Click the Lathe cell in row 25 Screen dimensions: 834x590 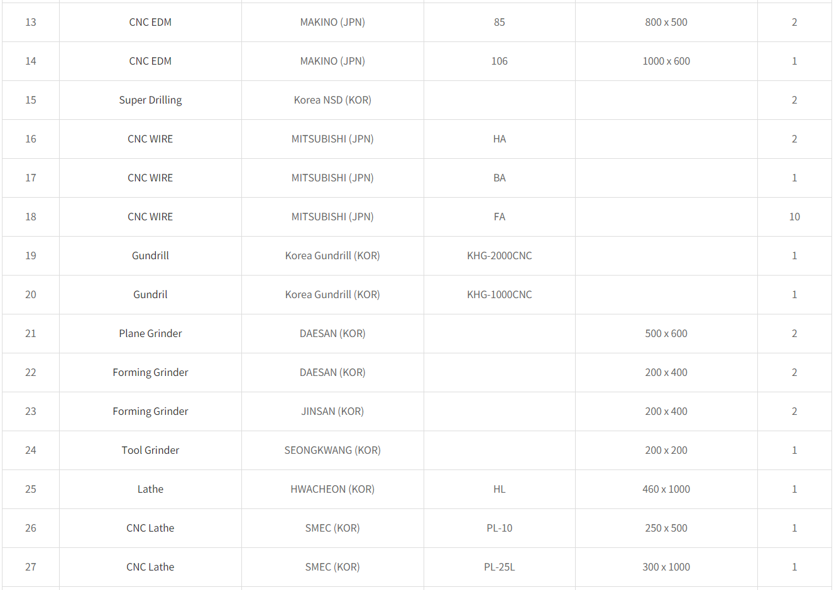point(150,490)
